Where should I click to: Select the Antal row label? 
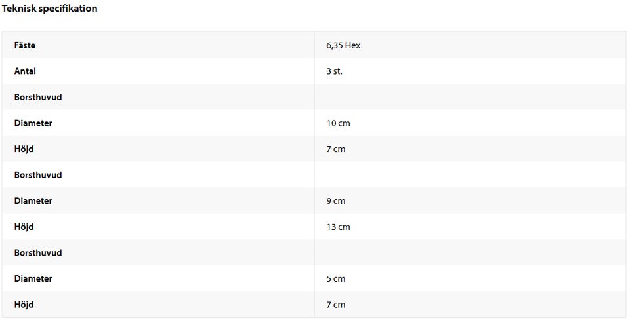tap(25, 71)
